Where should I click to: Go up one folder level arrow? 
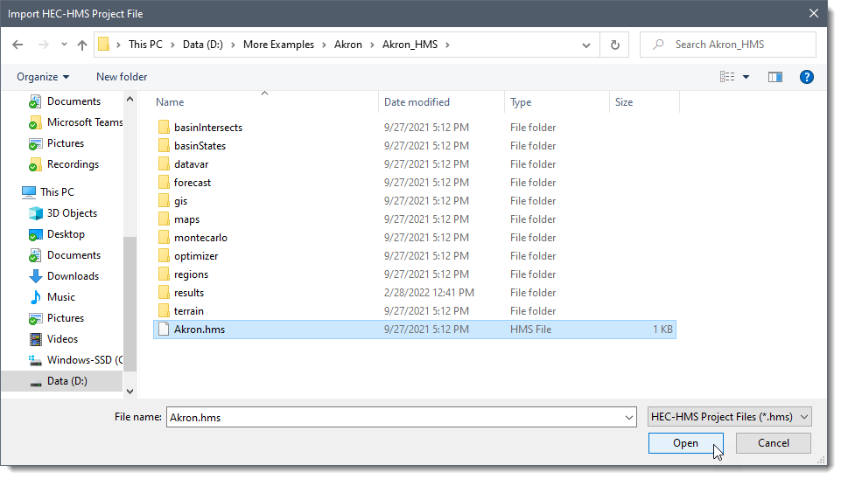82,45
